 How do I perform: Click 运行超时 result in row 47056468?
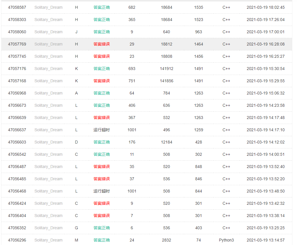tap(102, 191)
